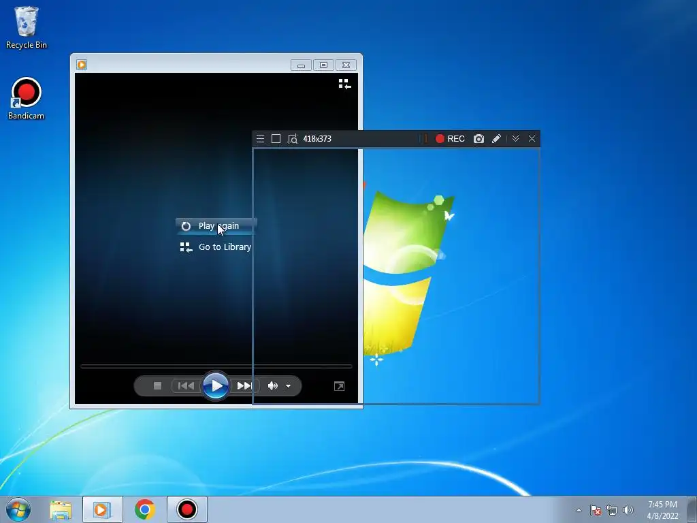Collapse Bandicam bar with double chevron
Viewport: 697px width, 523px height.
pyautogui.click(x=516, y=139)
